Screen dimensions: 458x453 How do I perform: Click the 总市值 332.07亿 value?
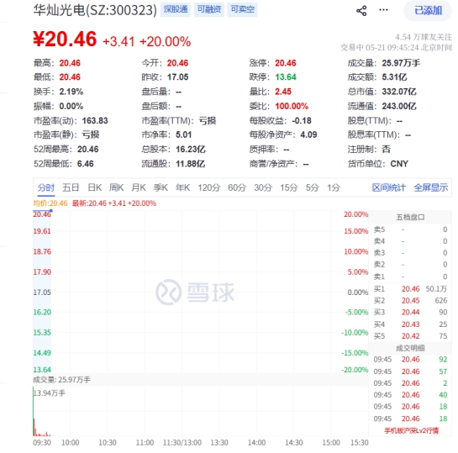[x=399, y=92]
